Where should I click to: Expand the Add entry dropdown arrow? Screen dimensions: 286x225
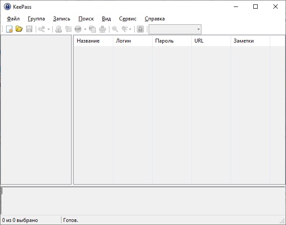[48, 30]
